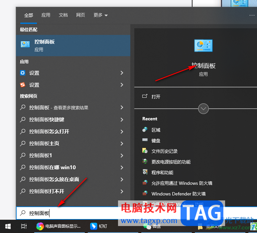Expand arrow for 控制面板1 suggestion

[122, 156]
